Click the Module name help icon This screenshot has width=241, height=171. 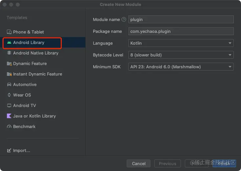pos(124,19)
